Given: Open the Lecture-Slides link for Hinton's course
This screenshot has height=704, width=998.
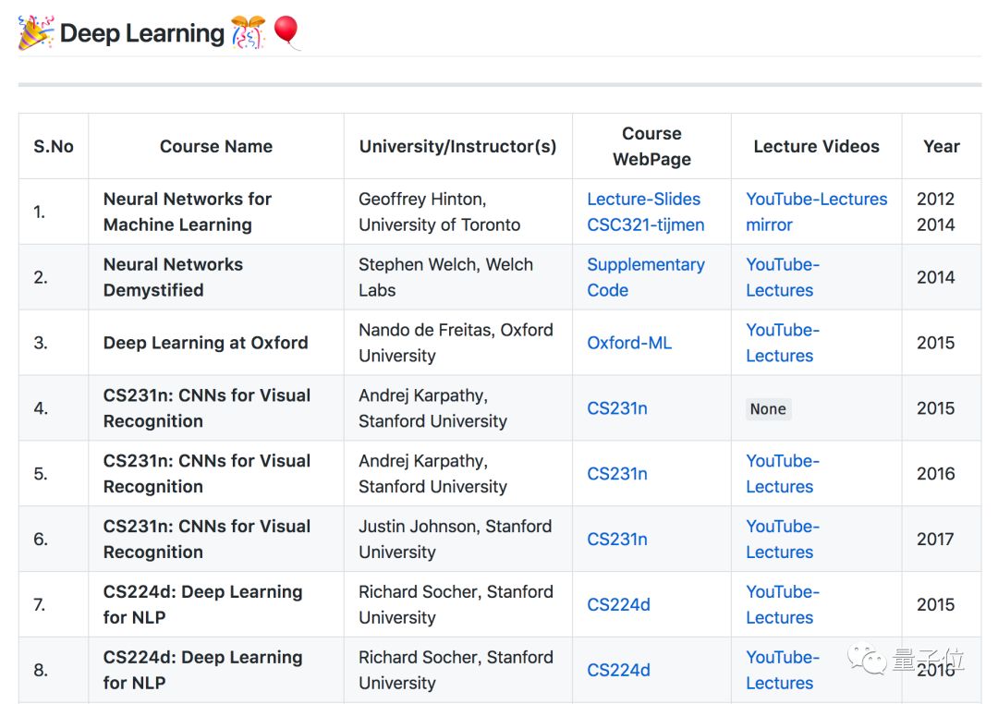Looking at the screenshot, I should [x=643, y=199].
